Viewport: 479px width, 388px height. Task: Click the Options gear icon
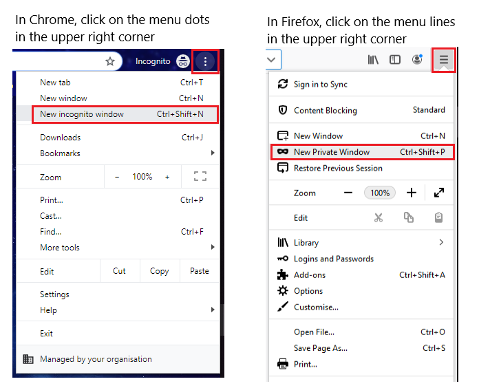[x=283, y=290]
